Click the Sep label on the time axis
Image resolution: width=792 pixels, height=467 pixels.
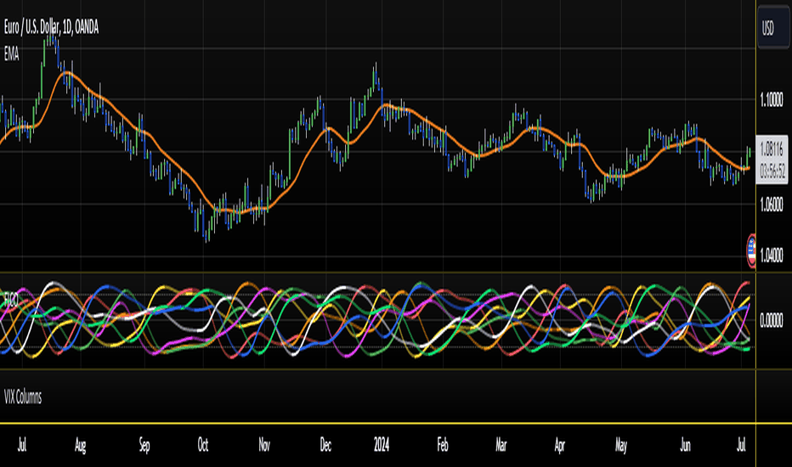pyautogui.click(x=144, y=445)
